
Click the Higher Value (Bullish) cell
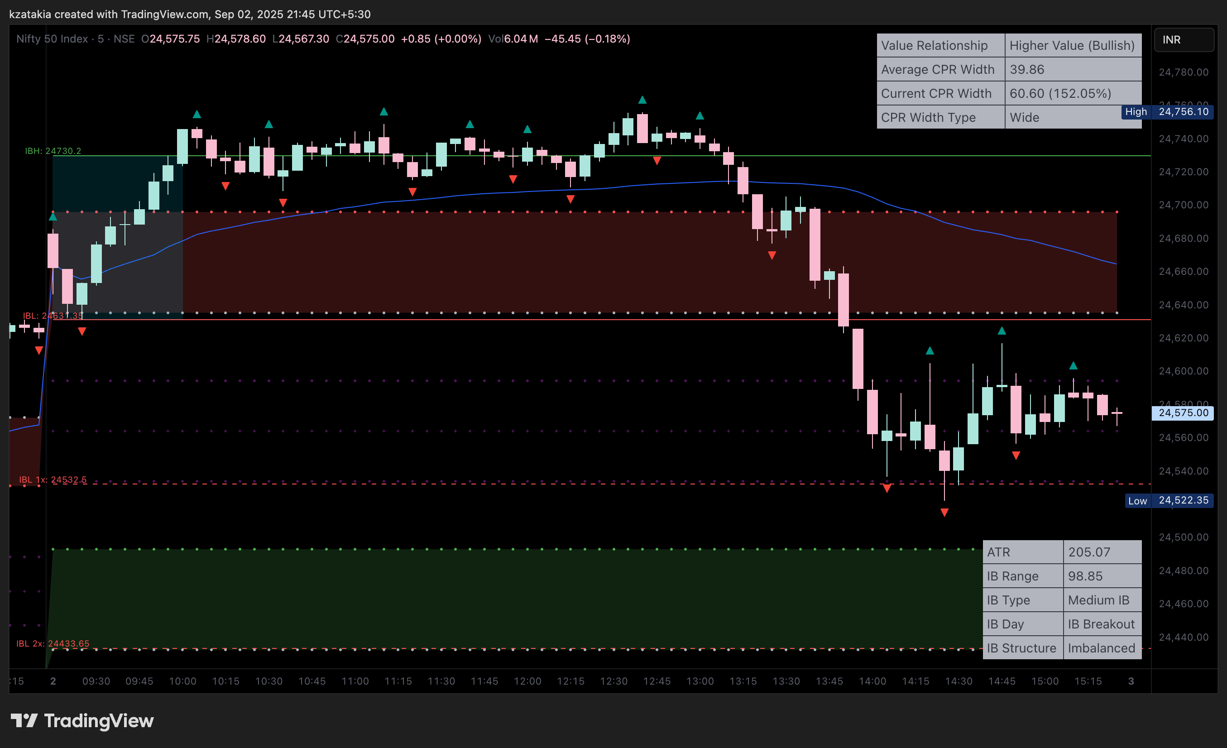[x=1073, y=45]
